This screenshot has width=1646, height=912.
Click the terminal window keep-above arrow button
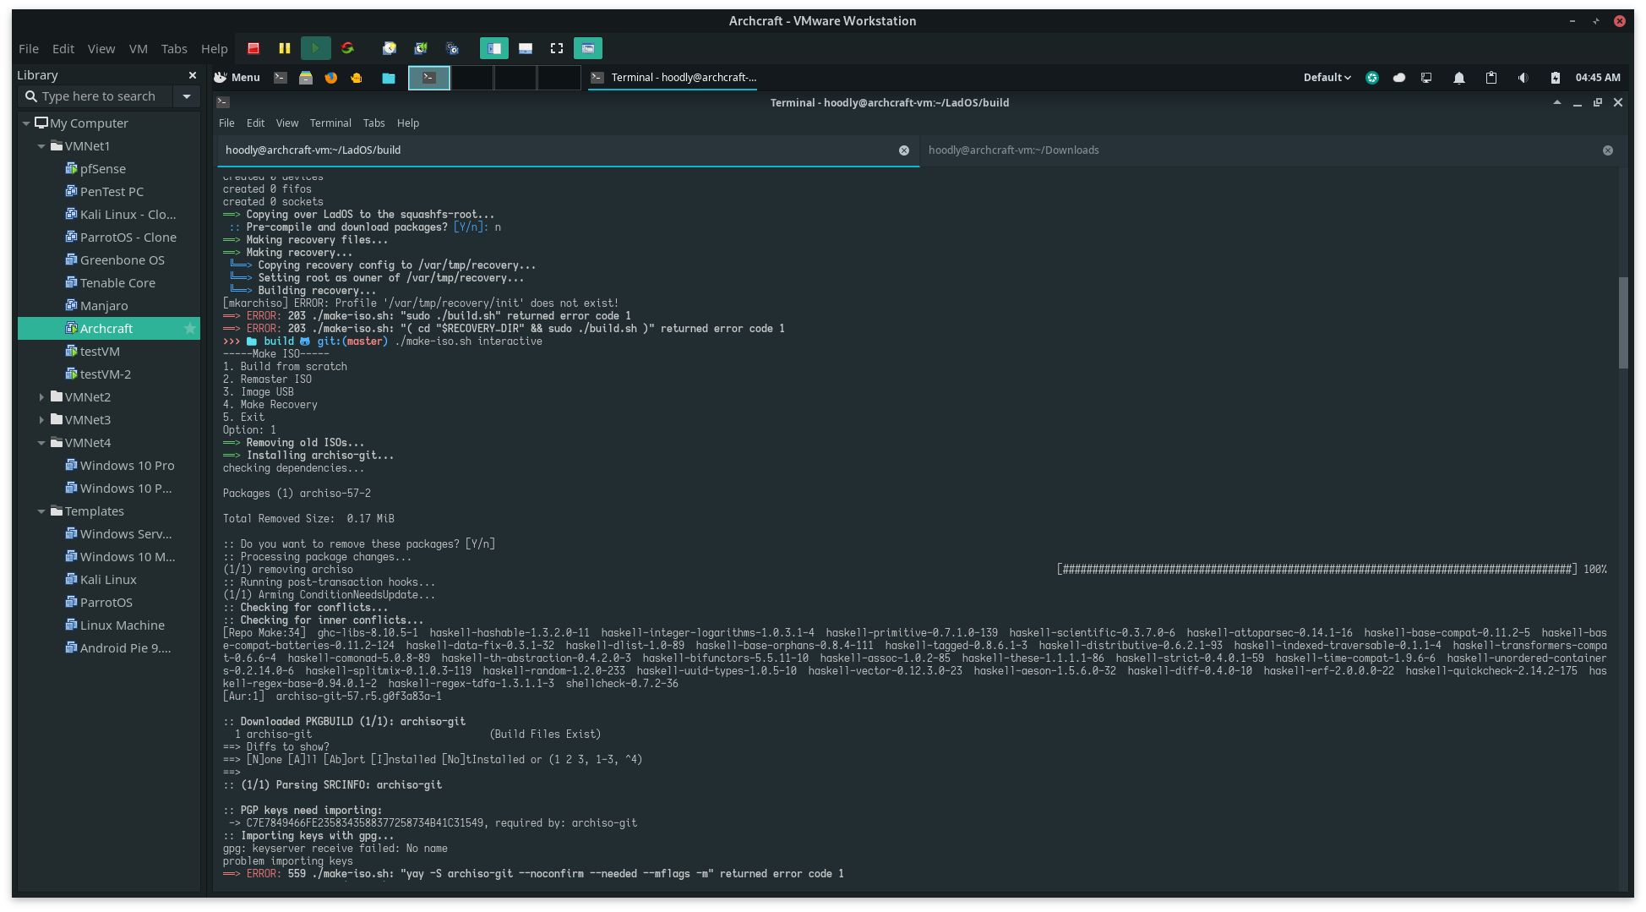point(1557,102)
